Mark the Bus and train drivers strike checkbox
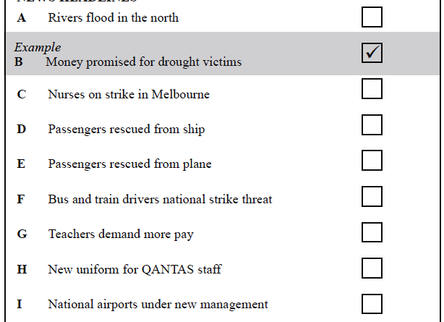The height and width of the screenshot is (322, 444). 372,196
